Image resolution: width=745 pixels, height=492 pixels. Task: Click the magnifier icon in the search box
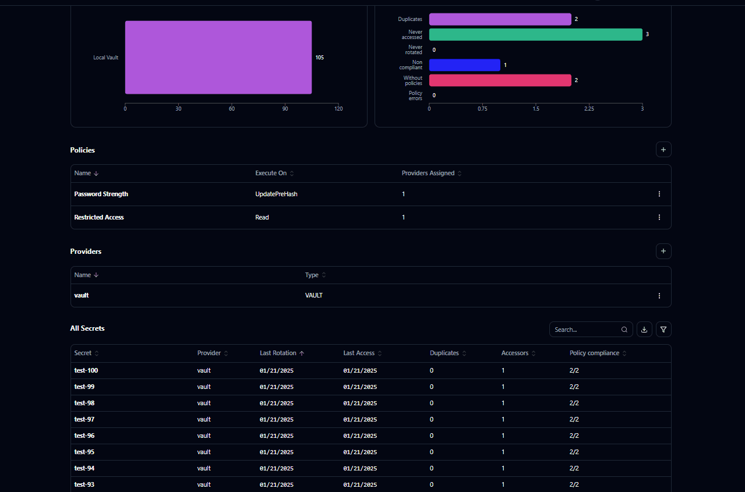tap(624, 329)
